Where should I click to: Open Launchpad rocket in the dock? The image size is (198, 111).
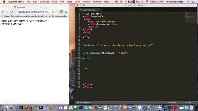tap(11, 108)
